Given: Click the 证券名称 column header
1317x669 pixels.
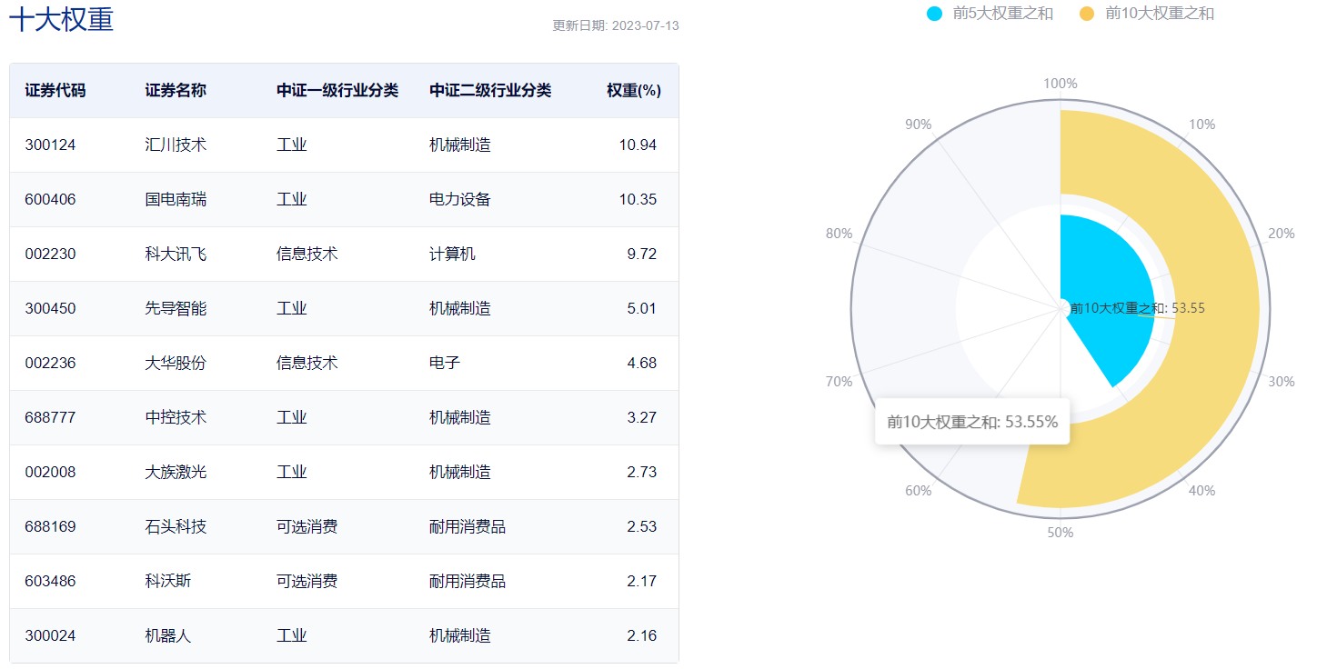Looking at the screenshot, I should (x=176, y=91).
